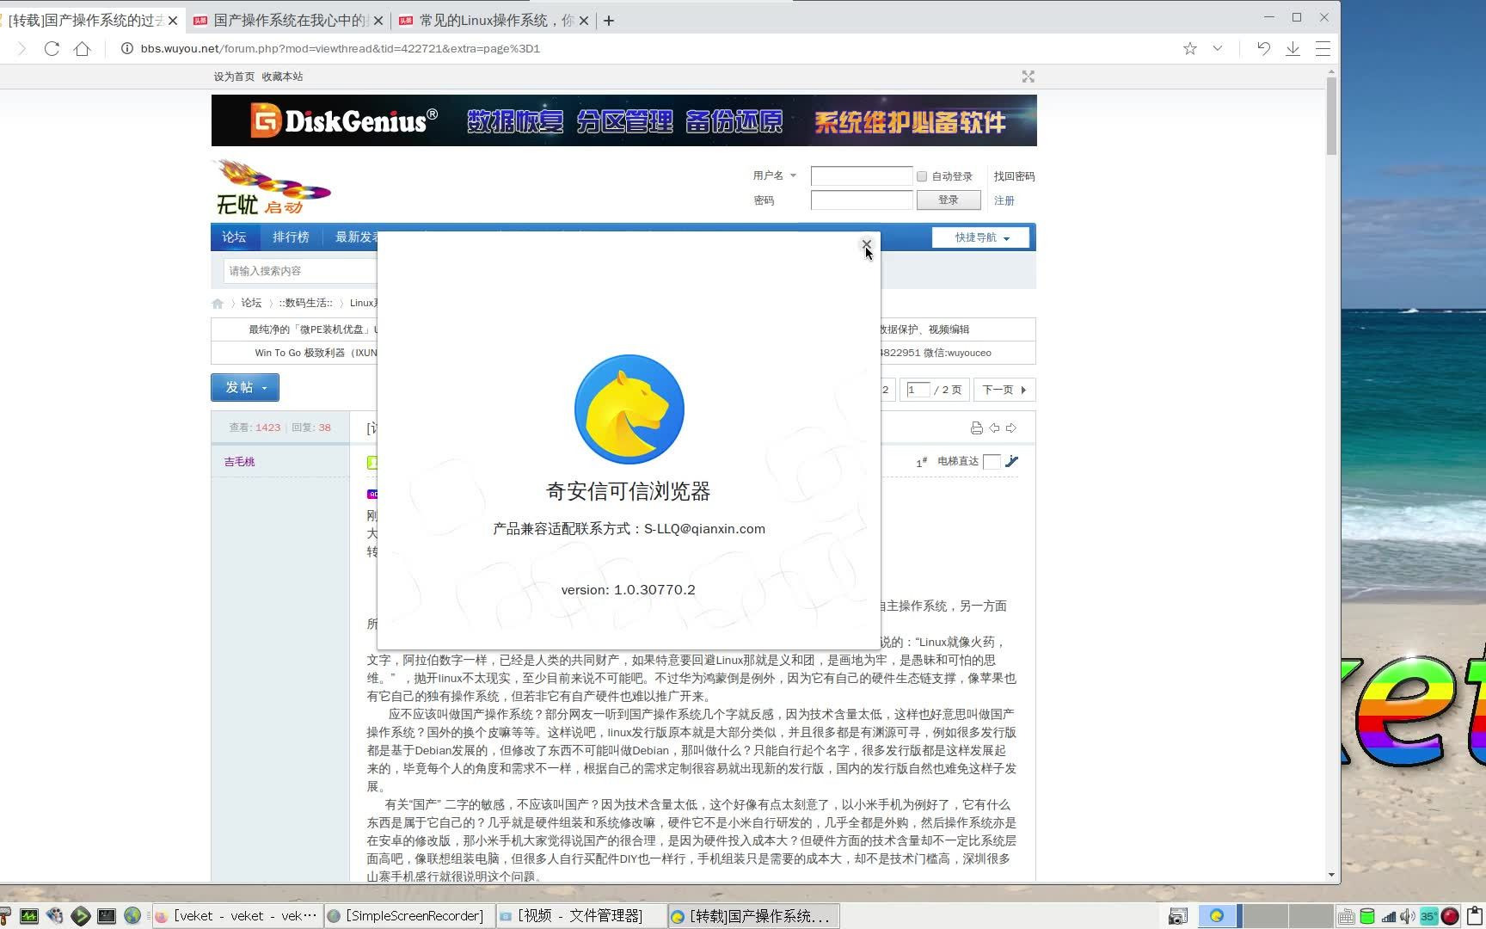Expand the bookmark dropdown arrow

[1217, 48]
